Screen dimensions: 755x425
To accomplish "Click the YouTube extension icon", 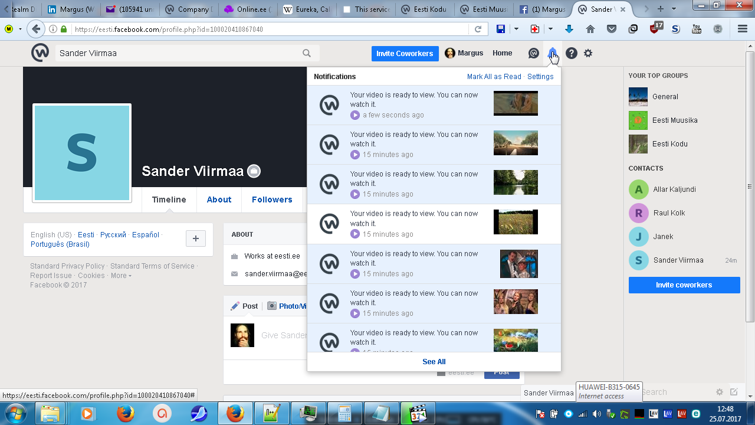I will coord(697,29).
